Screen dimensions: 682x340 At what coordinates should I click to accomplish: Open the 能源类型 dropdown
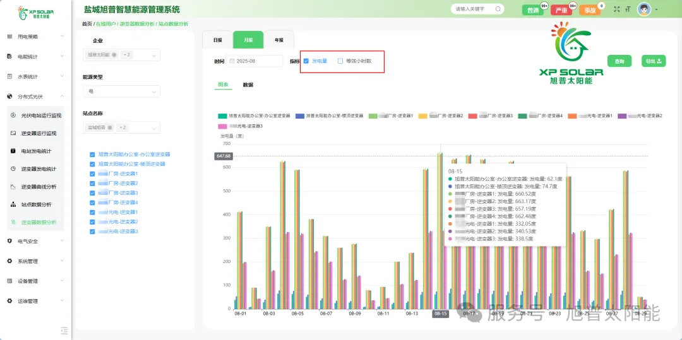point(121,91)
